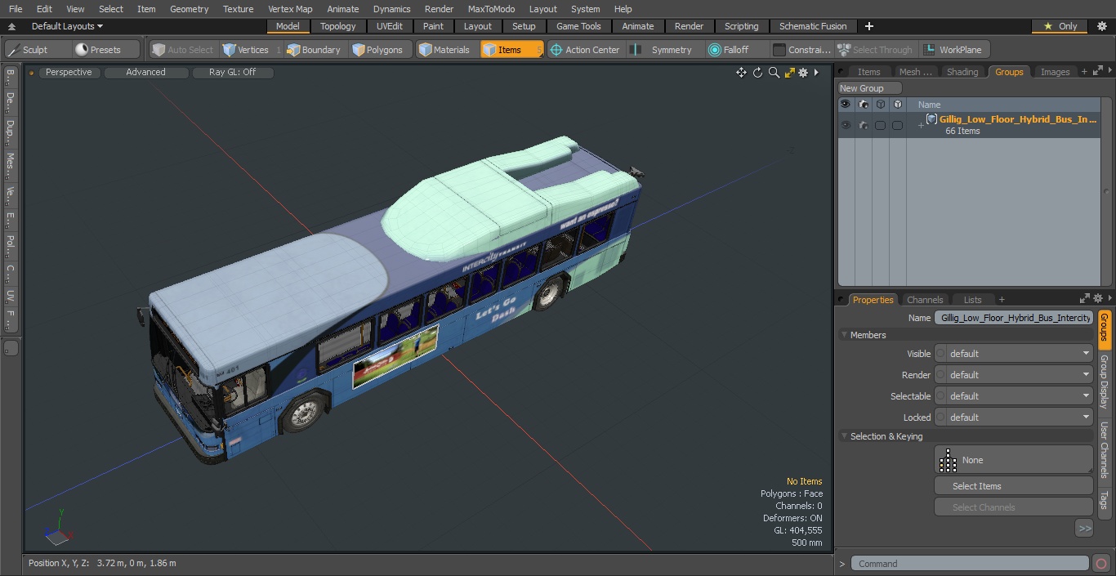Click the star Only toggle
1116x576 pixels.
click(x=1060, y=26)
